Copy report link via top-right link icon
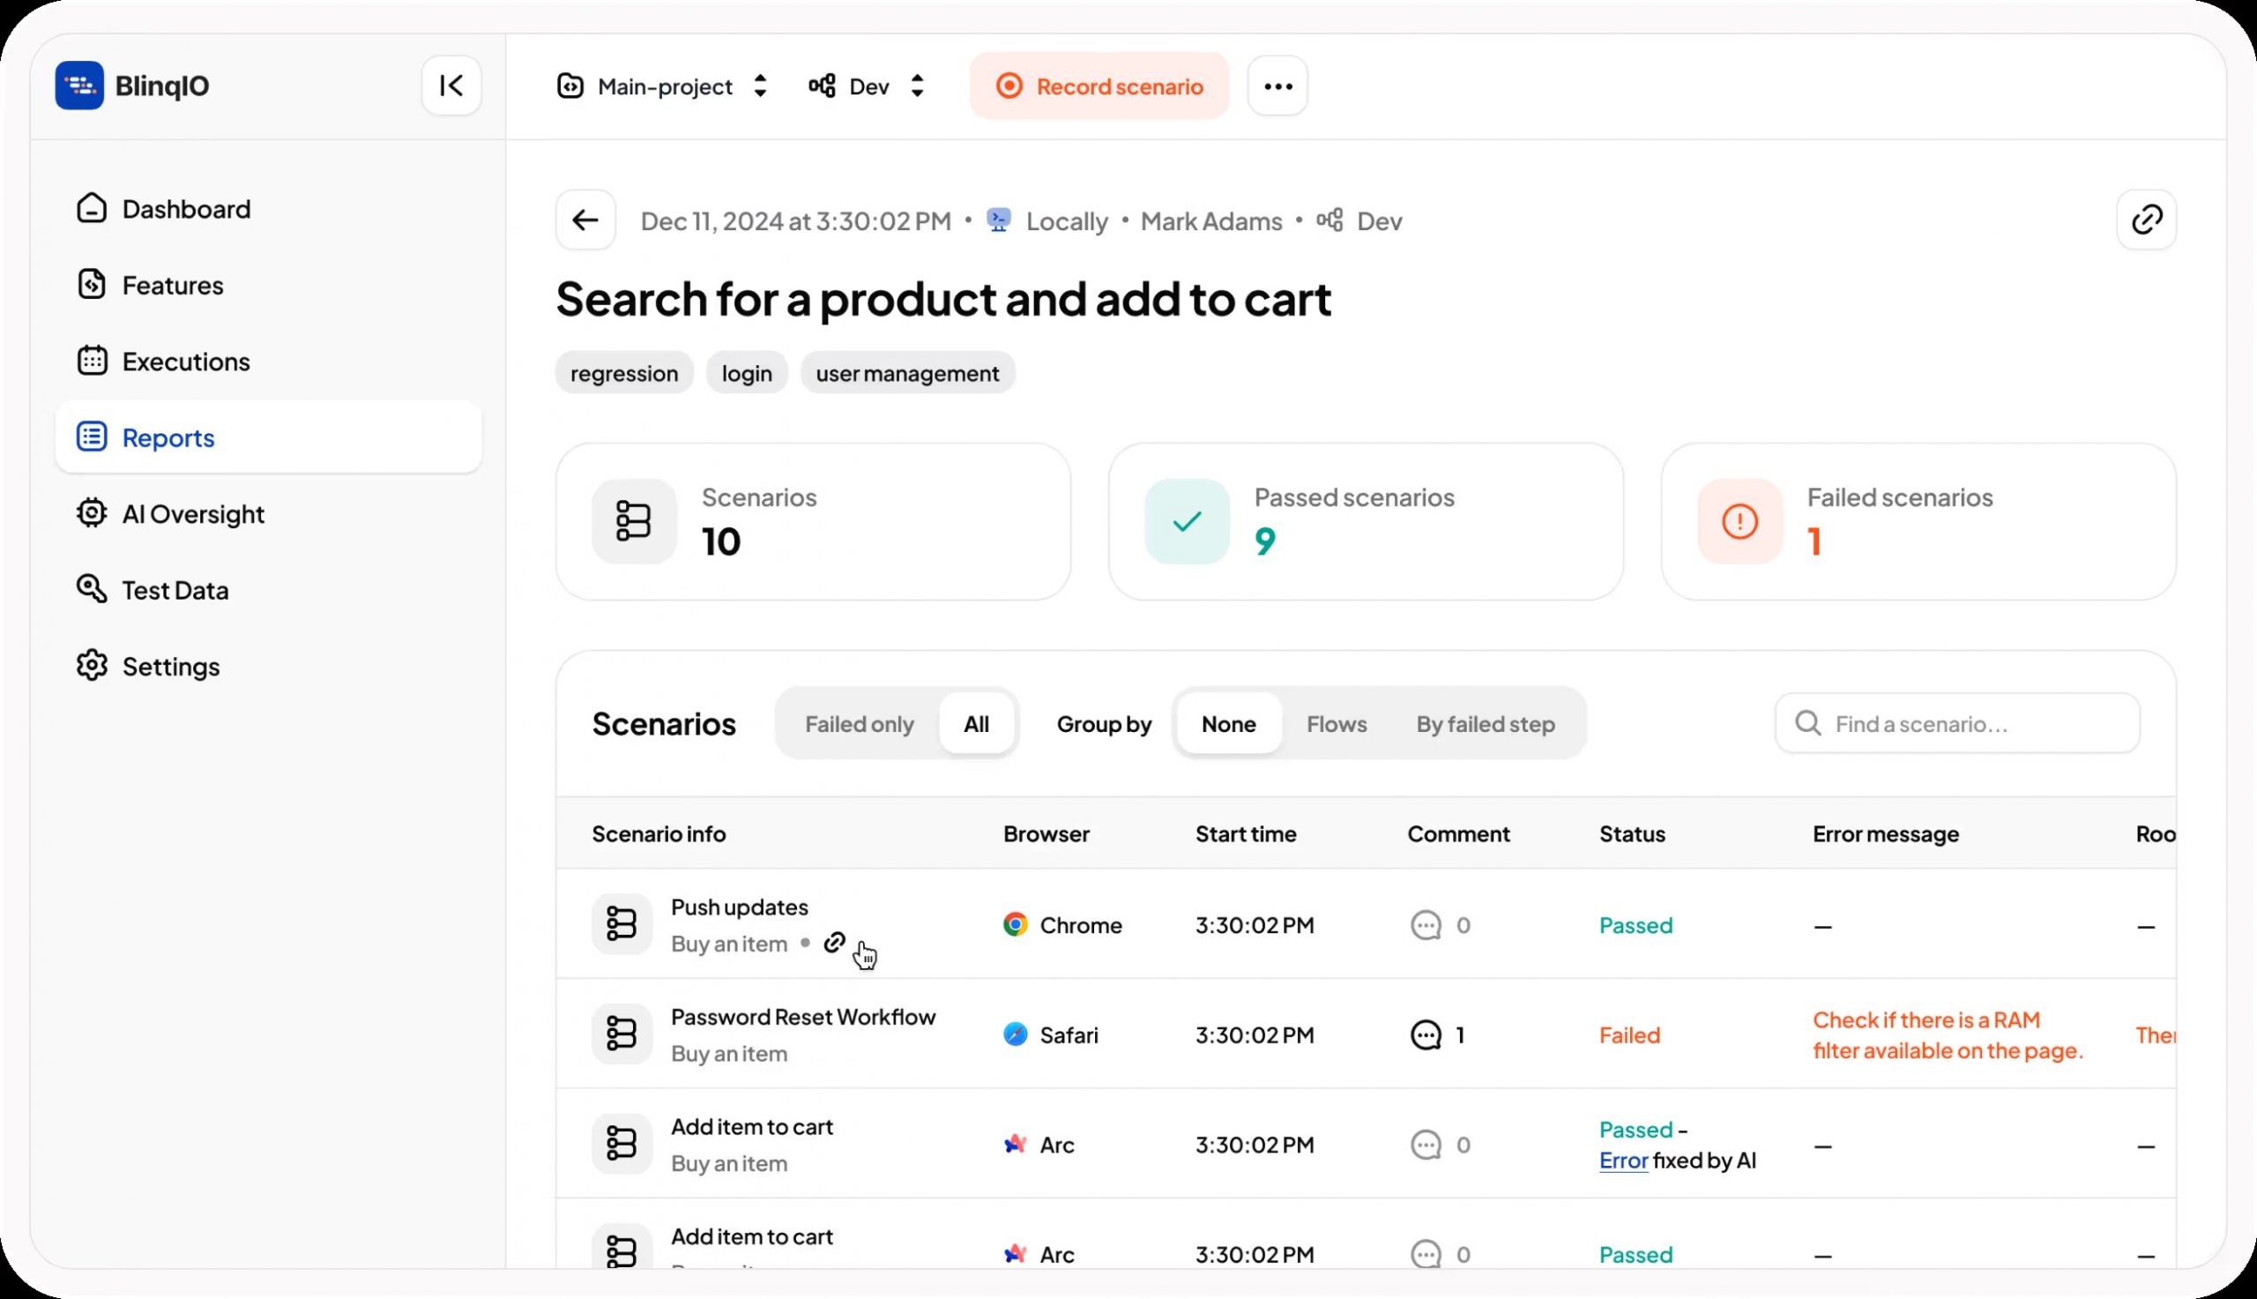This screenshot has width=2257, height=1299. click(x=2146, y=220)
